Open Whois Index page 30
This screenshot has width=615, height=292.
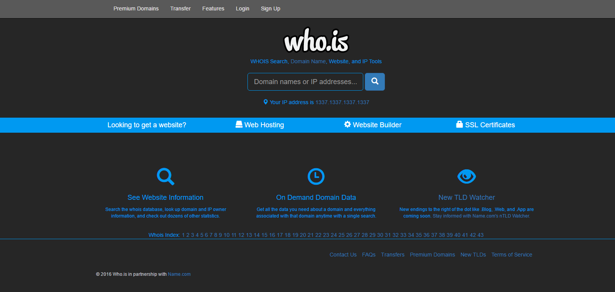(x=380, y=235)
